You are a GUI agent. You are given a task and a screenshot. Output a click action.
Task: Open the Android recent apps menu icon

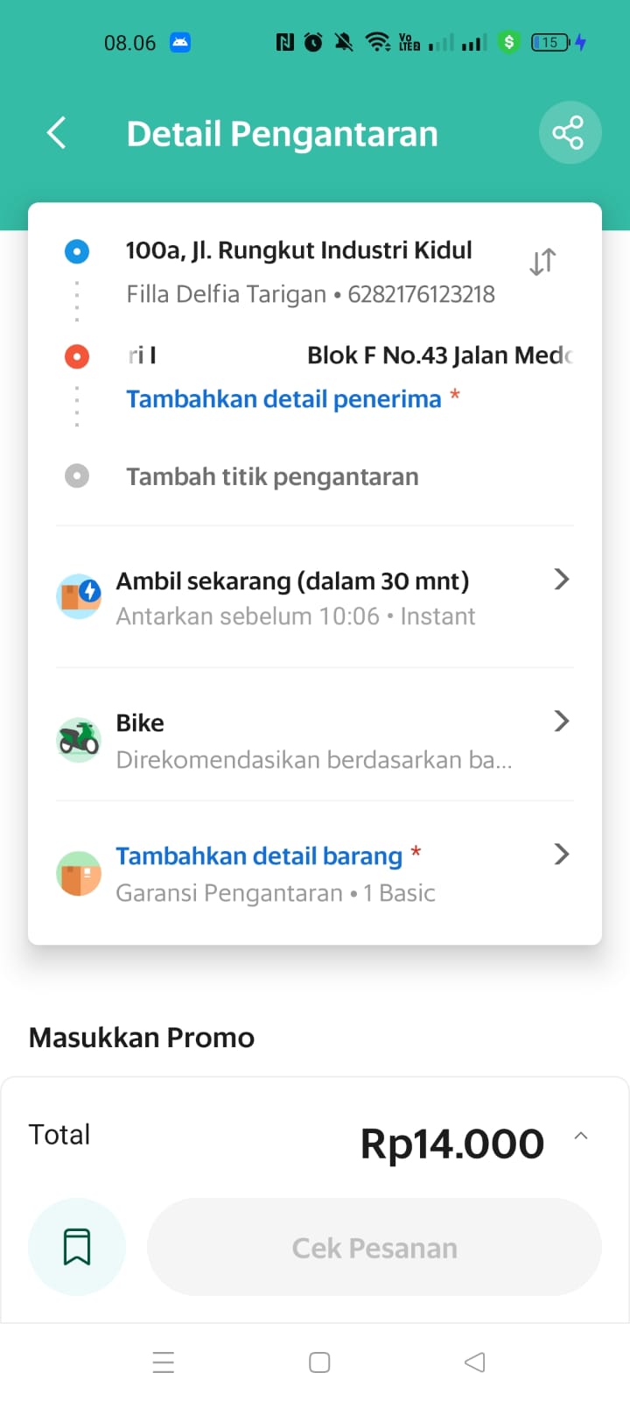click(164, 1362)
